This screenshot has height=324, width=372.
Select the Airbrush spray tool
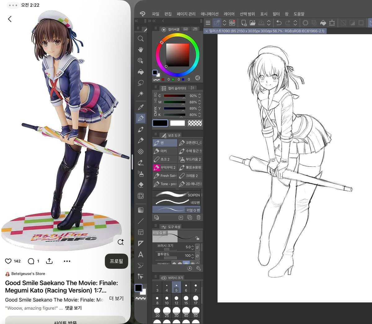[140, 174]
